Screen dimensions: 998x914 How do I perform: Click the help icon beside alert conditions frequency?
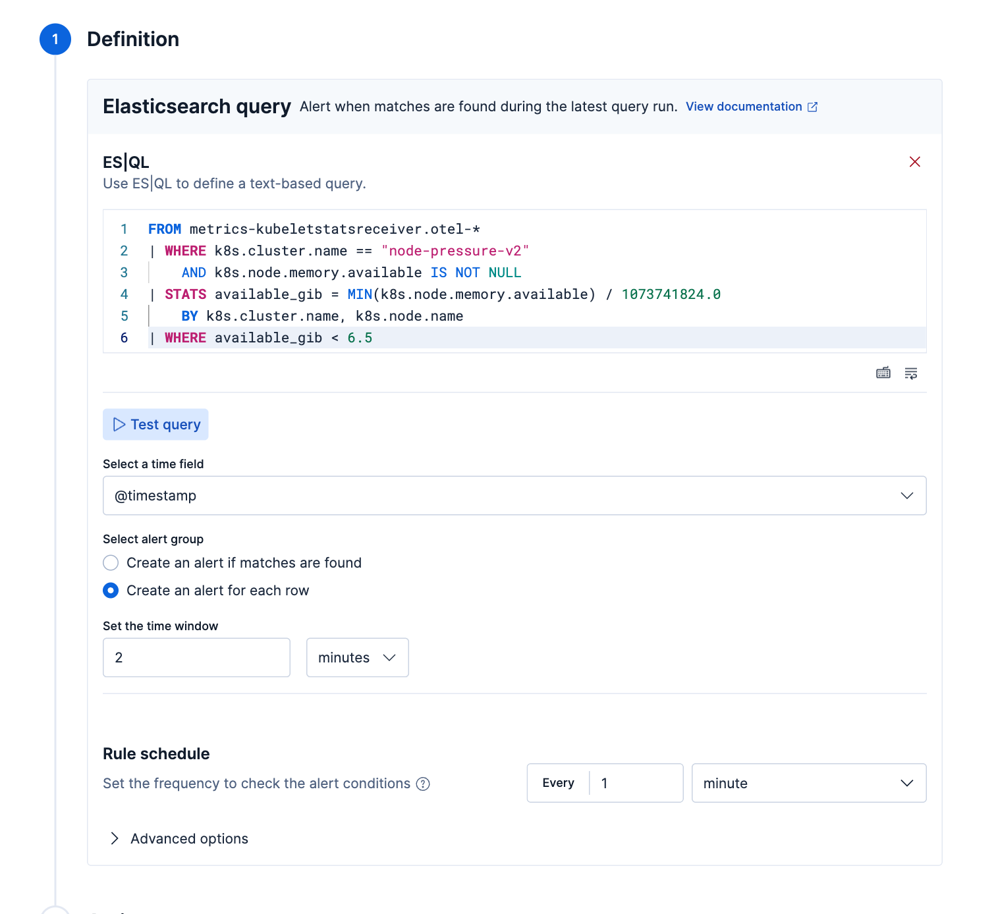(x=423, y=784)
